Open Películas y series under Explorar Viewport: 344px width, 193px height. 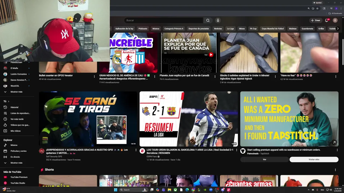(18, 151)
